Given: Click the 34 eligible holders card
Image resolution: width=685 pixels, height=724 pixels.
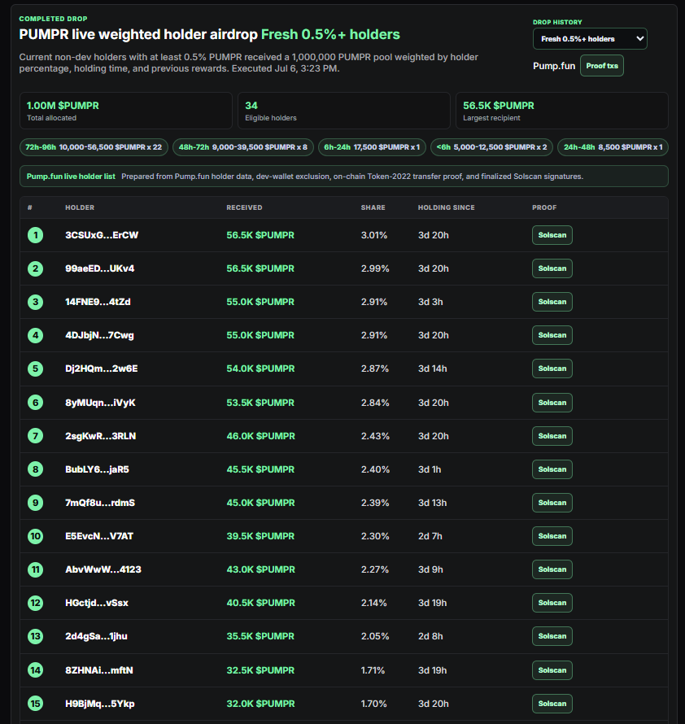Looking at the screenshot, I should pyautogui.click(x=343, y=111).
